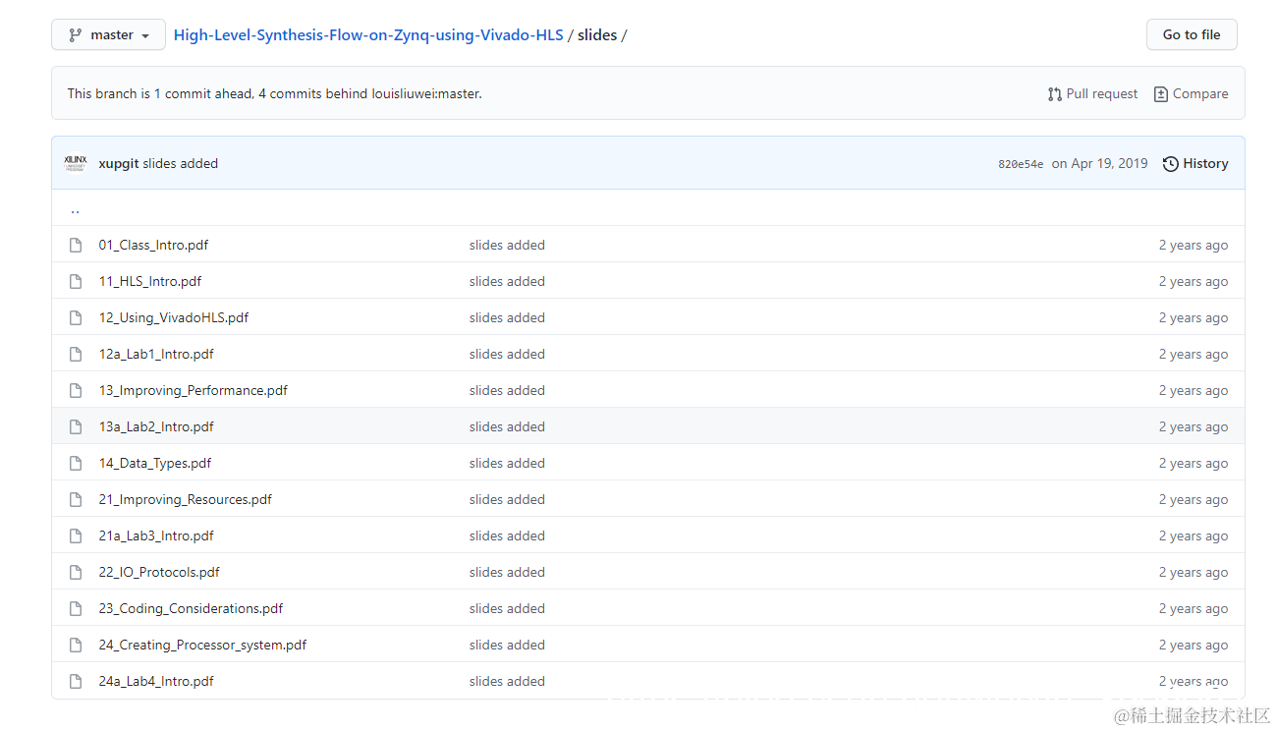This screenshot has height=732, width=1277.
Task: Open 23_Coding_Considerations.pdf
Action: (191, 608)
